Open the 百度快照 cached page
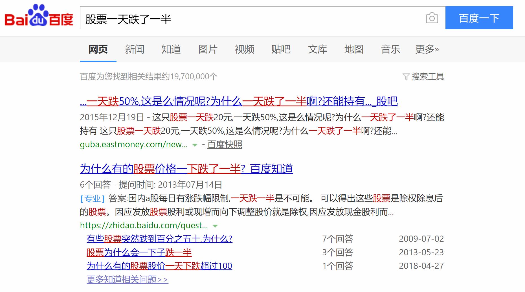 [x=225, y=144]
